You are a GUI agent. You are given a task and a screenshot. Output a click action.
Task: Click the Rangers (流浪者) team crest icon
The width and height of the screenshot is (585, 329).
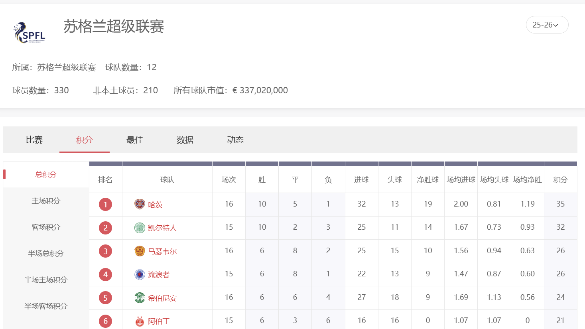coord(140,274)
